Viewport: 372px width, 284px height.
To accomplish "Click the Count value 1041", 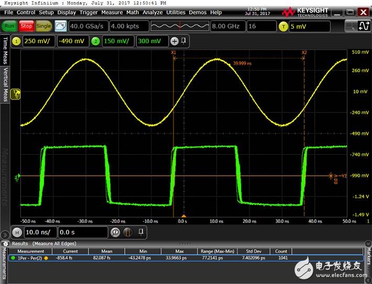I will pos(282,258).
